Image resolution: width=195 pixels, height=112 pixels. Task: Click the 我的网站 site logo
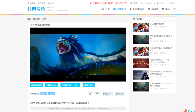(x=36, y=9)
